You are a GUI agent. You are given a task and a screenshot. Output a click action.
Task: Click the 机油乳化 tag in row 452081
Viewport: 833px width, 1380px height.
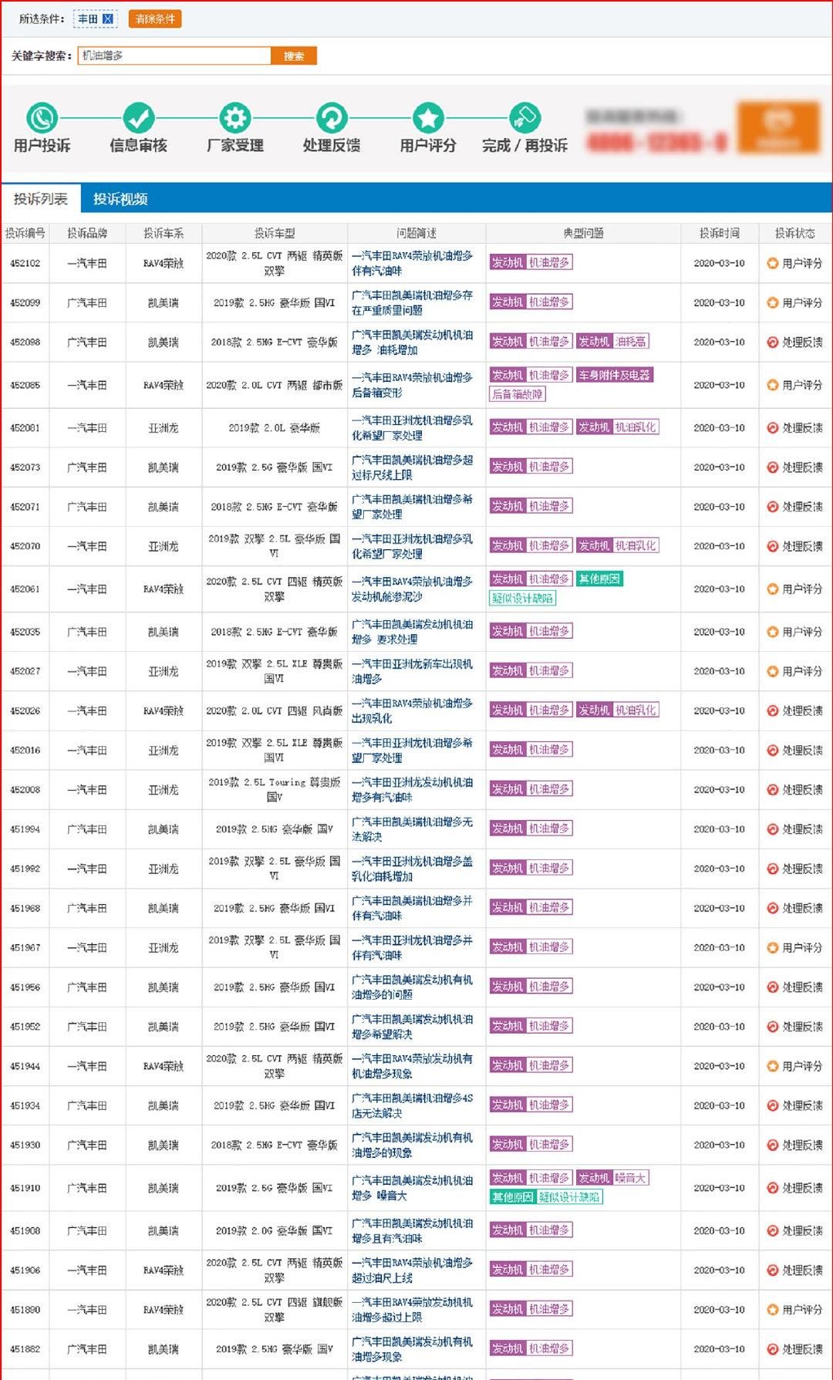coord(636,427)
